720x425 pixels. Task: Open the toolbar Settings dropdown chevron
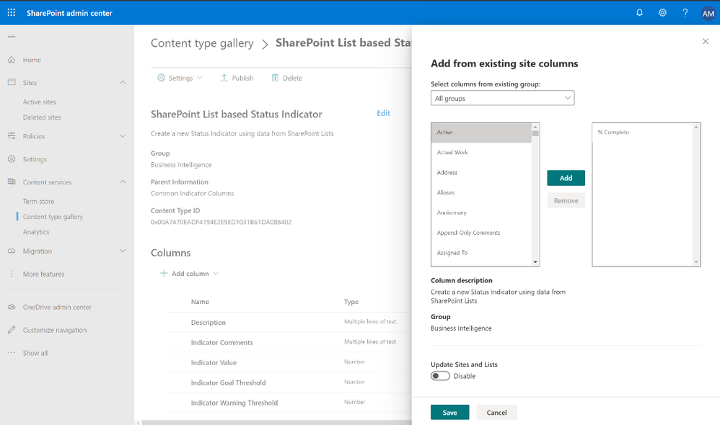[x=200, y=78]
